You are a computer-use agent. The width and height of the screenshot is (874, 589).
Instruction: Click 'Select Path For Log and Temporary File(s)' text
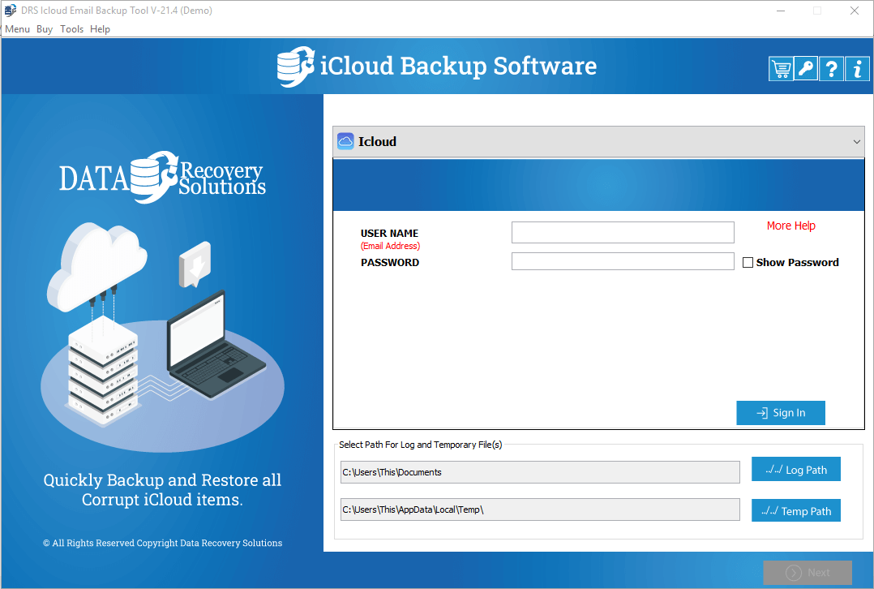click(x=420, y=445)
